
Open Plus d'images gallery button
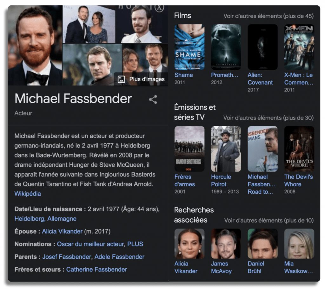click(x=141, y=79)
